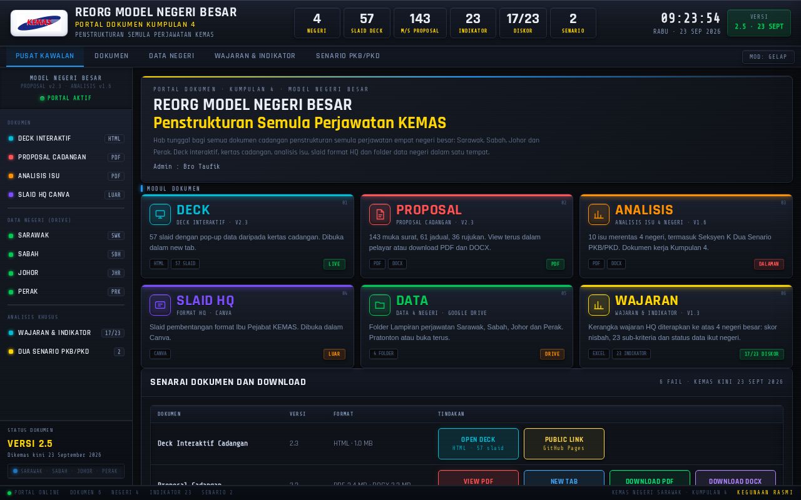Open the JOHOR drive folder link
This screenshot has width=801, height=500.
66,273
